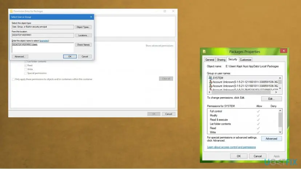
Task: Click down arrow of user names scrollbar
Action: tap(280, 88)
